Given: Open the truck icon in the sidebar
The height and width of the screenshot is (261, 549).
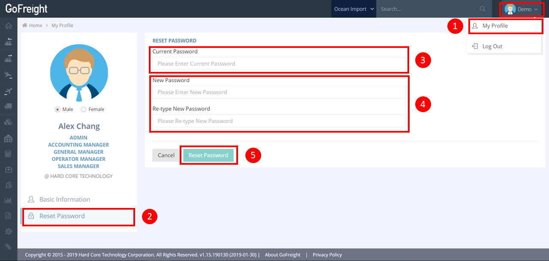Looking at the screenshot, I should pyautogui.click(x=8, y=106).
